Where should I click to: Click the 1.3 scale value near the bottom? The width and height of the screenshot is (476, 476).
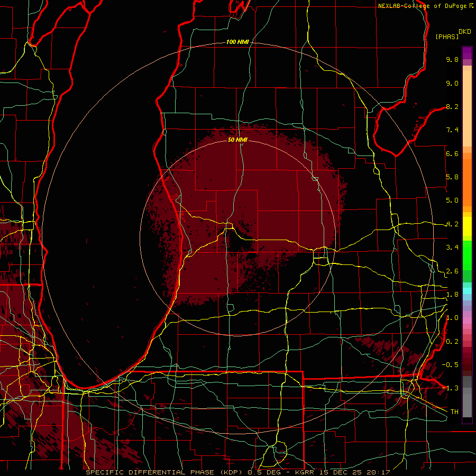[452, 388]
